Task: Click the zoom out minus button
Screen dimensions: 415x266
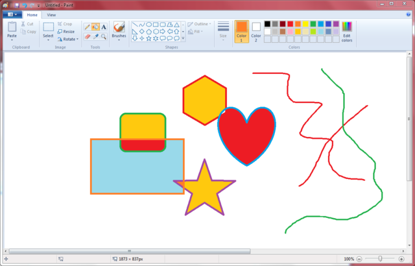Action: click(x=359, y=259)
